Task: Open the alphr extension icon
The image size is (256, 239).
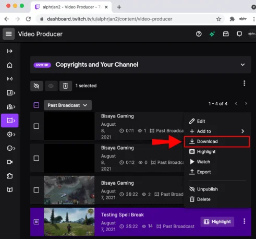Action: tap(243, 19)
